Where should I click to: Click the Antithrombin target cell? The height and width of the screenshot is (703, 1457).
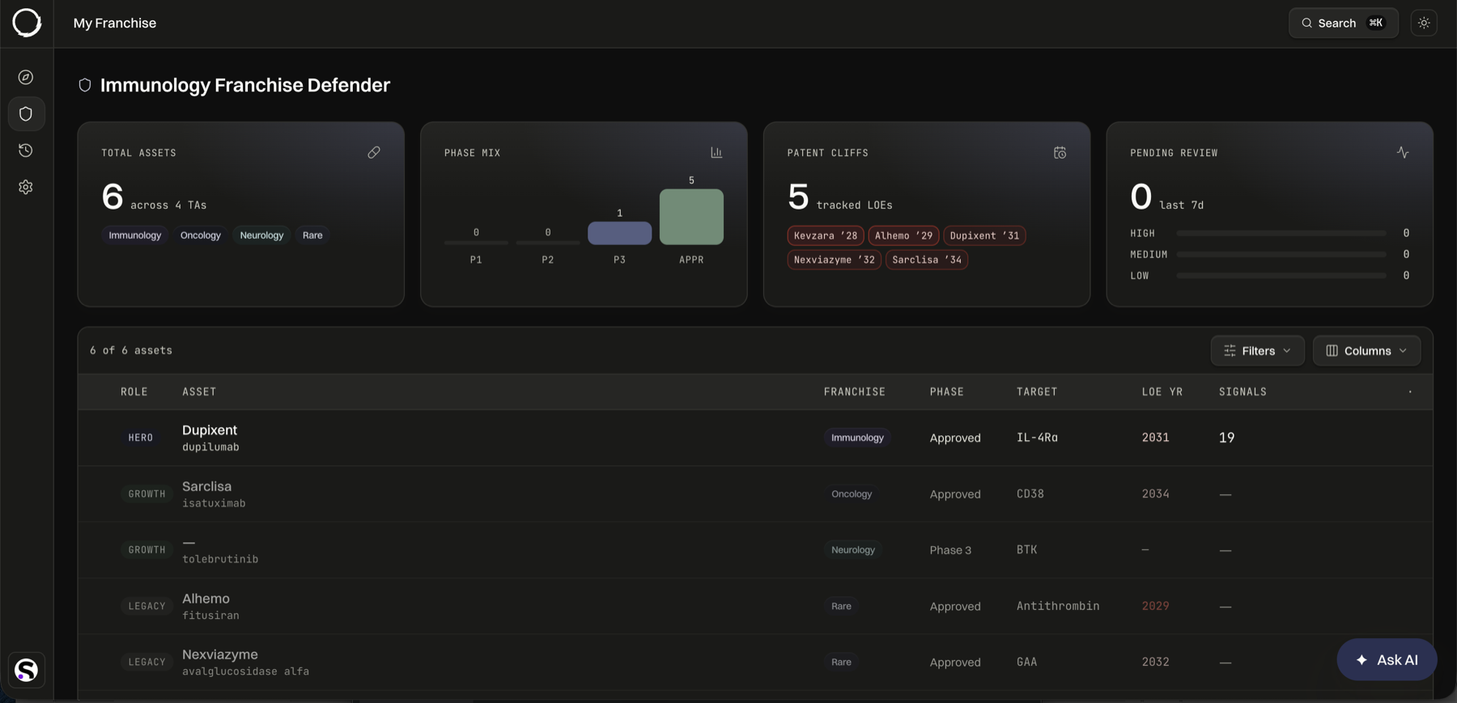tap(1058, 606)
